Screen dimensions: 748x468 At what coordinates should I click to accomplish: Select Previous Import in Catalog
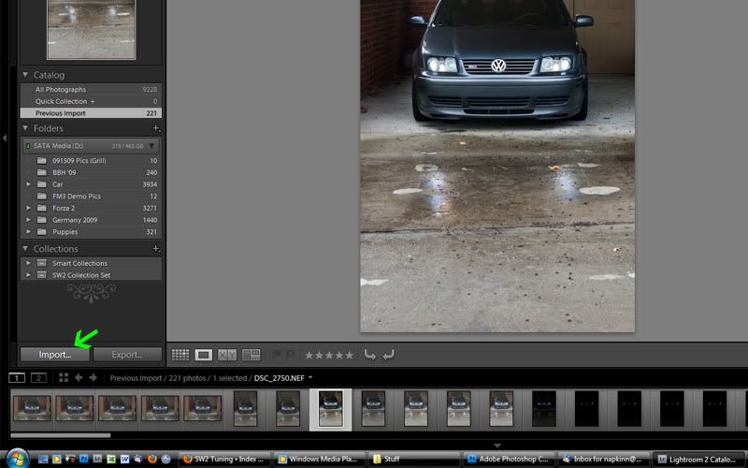point(91,113)
